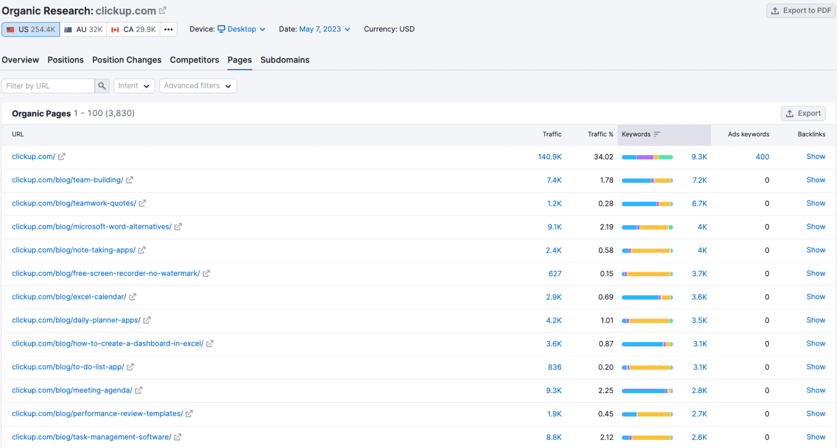Screen dimensions: 837x448
Task: Open the clickup.com/blog/meeting-agenda/ URL link
Action: 72,390
